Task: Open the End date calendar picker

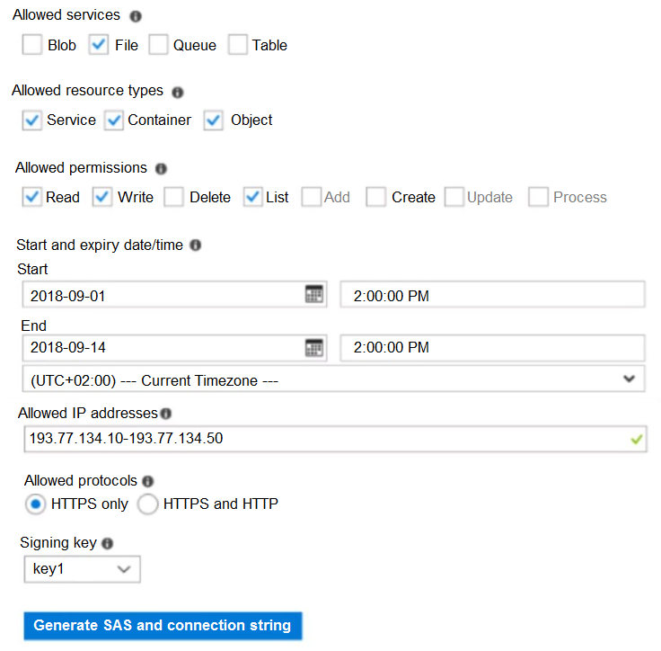Action: [x=313, y=347]
